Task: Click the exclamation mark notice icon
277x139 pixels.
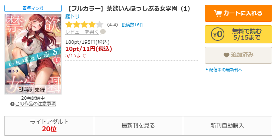Action: [12, 104]
